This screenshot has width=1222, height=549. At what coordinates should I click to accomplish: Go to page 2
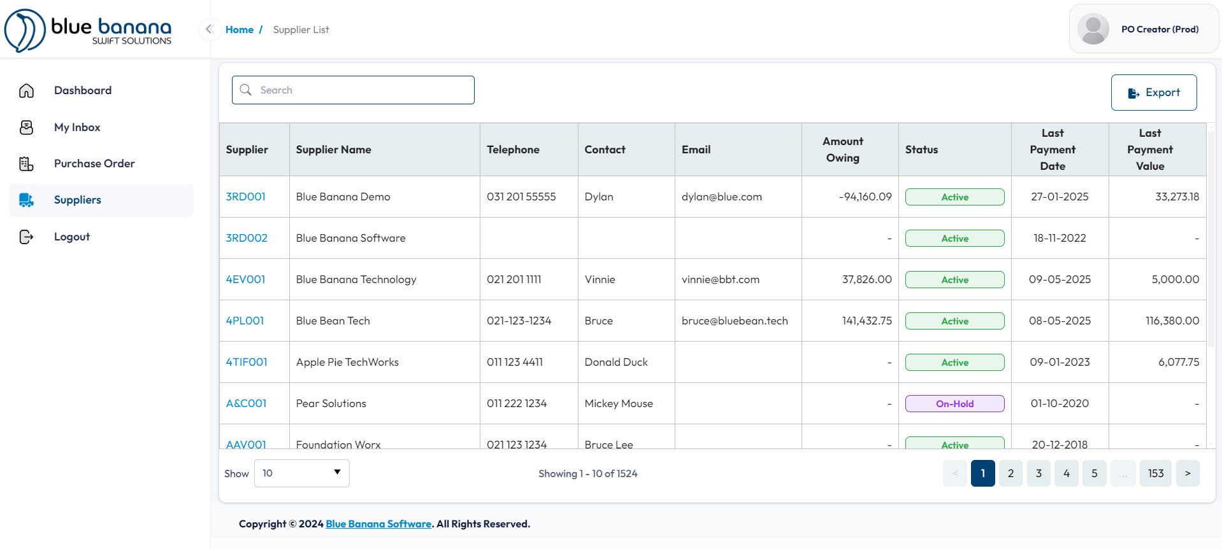pos(1011,473)
